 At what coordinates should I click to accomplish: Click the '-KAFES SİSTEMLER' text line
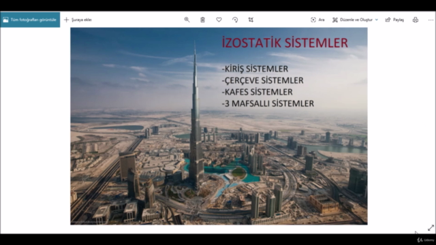258,92
